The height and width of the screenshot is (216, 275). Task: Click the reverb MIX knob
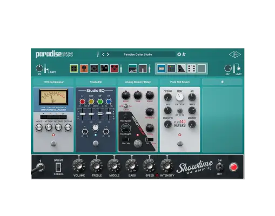(x=192, y=97)
